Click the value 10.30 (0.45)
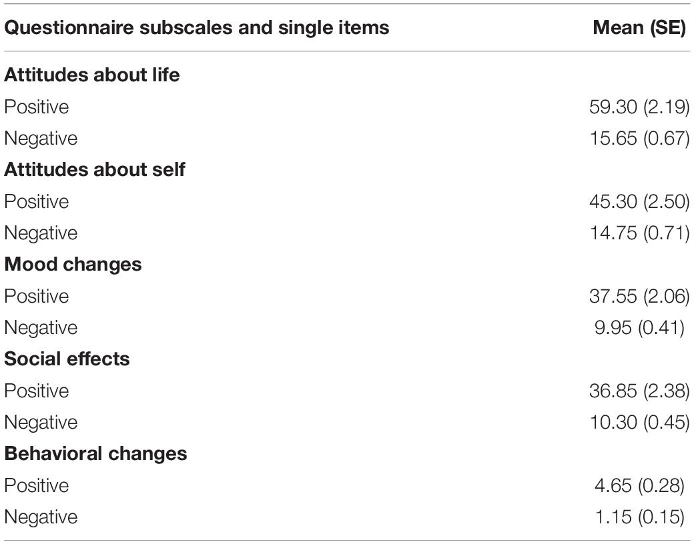The height and width of the screenshot is (544, 694). 639,423
